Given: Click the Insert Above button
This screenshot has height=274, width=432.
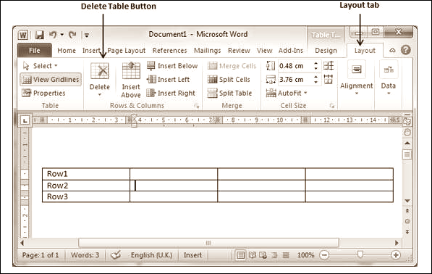Looking at the screenshot, I should tap(131, 80).
